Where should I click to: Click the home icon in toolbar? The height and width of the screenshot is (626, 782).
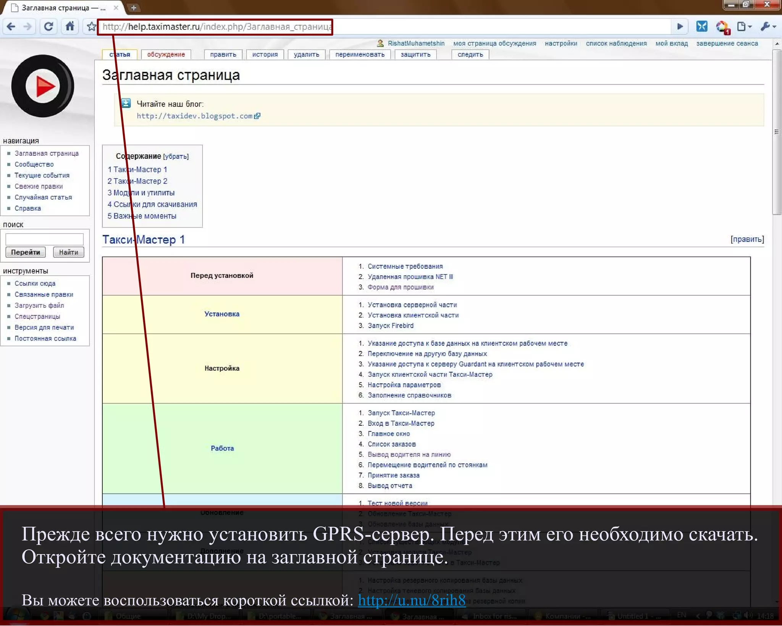click(x=70, y=26)
